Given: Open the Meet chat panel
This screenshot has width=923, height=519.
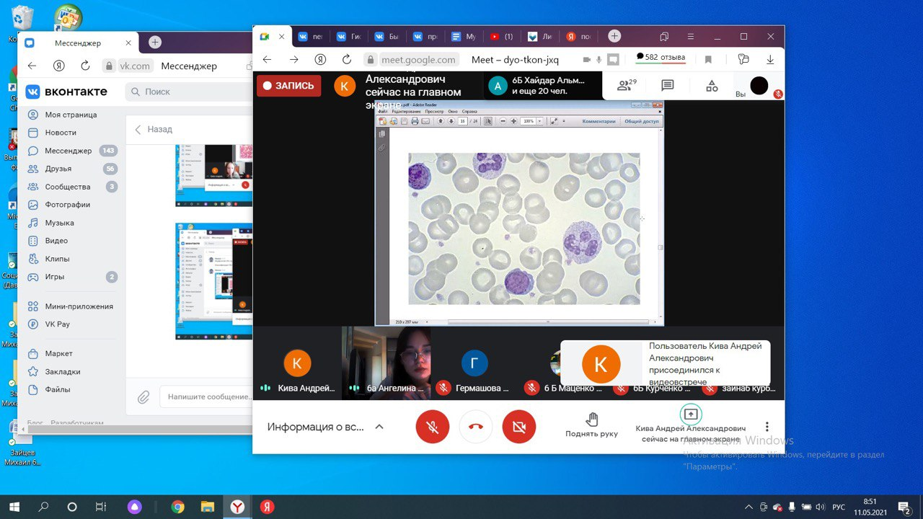Looking at the screenshot, I should (x=668, y=86).
